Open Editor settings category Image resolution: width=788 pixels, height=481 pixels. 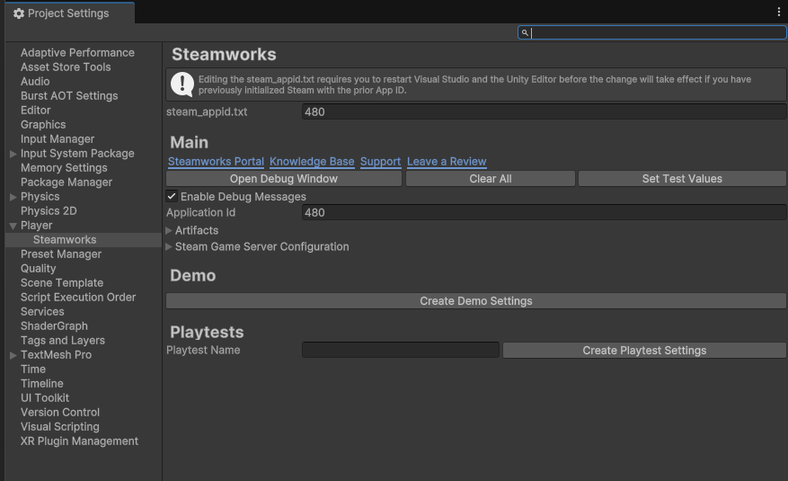(x=36, y=110)
